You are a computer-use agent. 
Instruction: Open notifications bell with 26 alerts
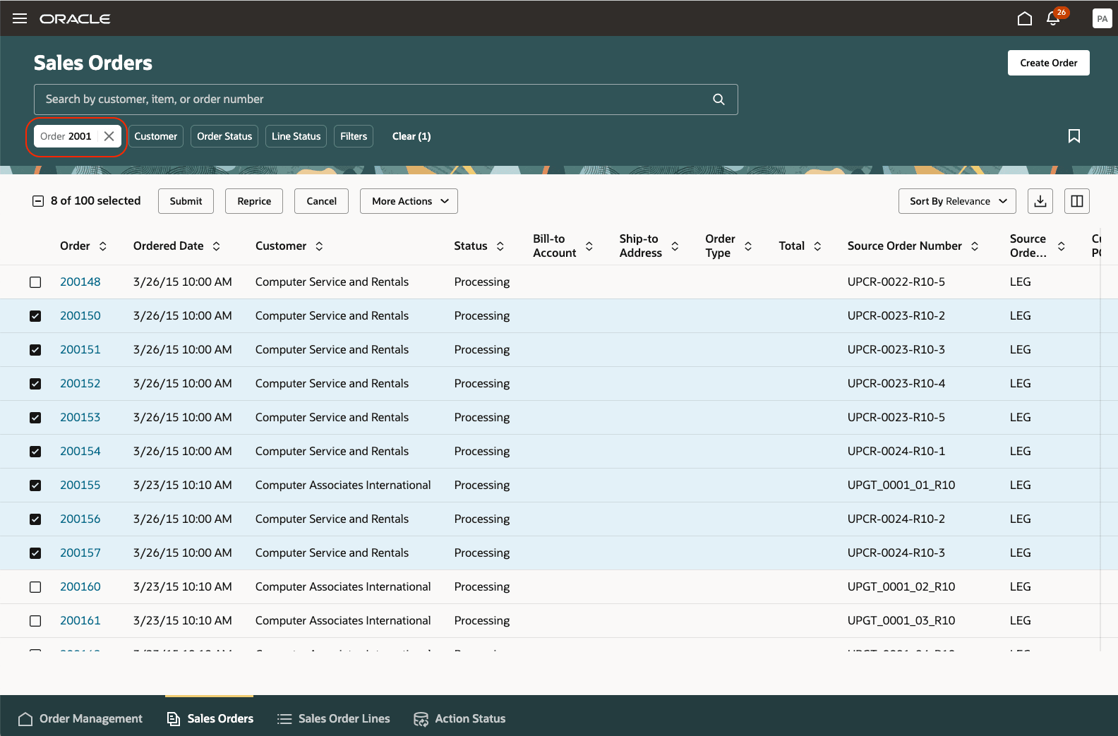click(1053, 18)
